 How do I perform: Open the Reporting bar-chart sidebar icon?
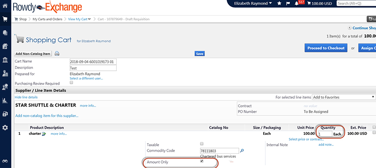coord(5,101)
